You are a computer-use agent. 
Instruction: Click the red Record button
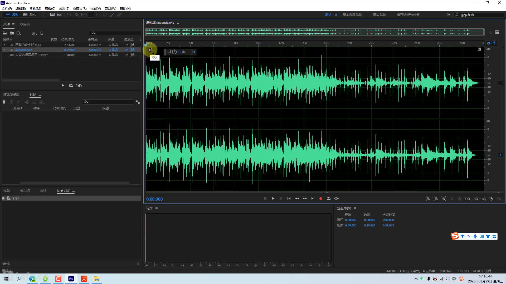pos(321,199)
